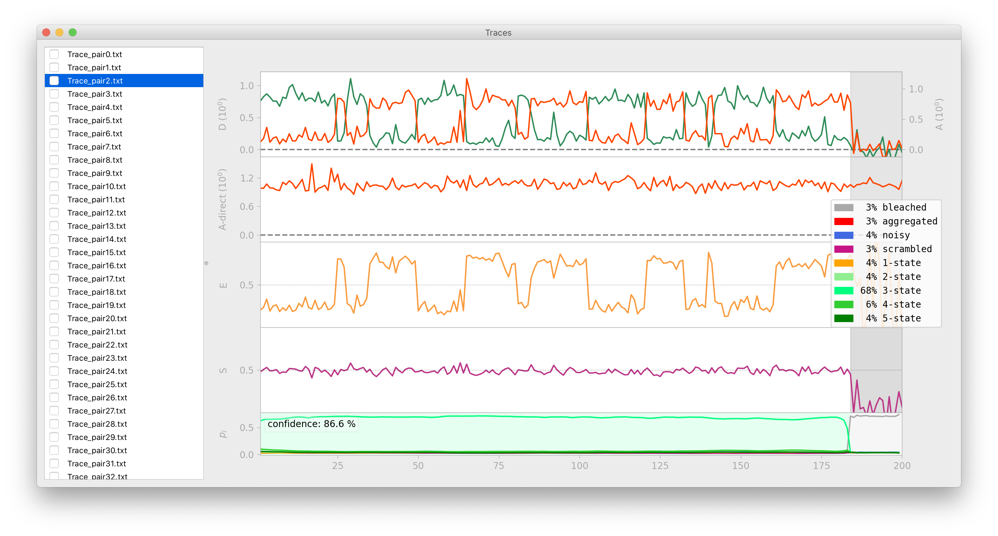
Task: Click the orange 1-state legend swatch
Action: pos(844,263)
